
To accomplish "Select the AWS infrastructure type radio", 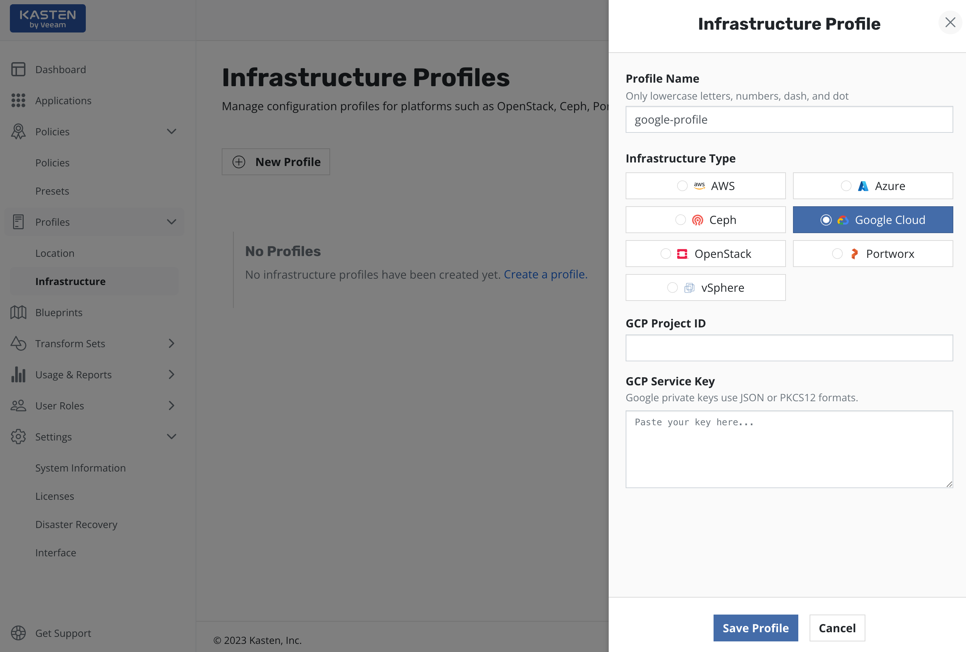I will click(x=682, y=186).
